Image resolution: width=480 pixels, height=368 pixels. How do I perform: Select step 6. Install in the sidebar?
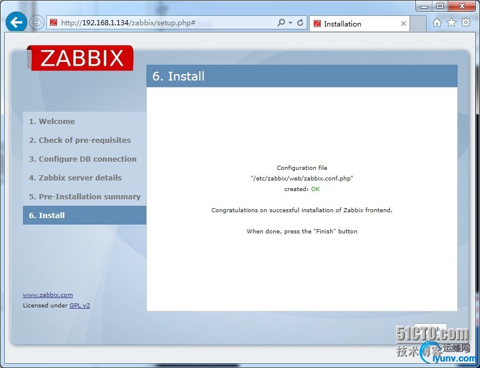tap(84, 215)
